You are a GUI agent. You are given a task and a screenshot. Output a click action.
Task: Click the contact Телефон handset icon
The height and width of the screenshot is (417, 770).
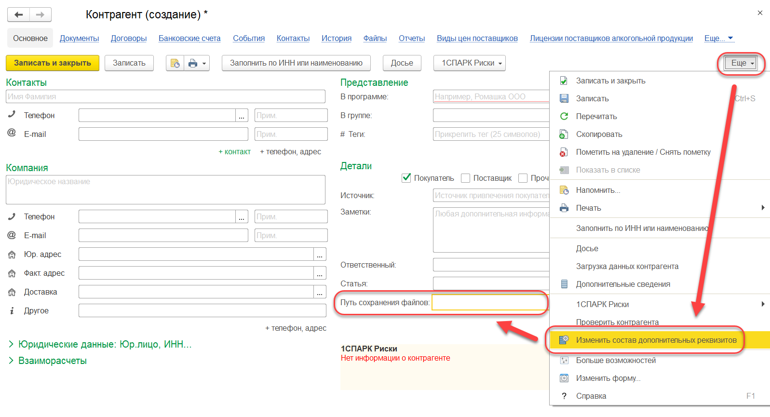pos(12,115)
